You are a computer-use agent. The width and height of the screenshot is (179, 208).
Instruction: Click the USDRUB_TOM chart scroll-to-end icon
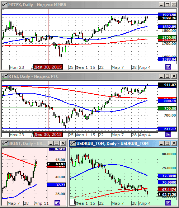tap(168, 203)
